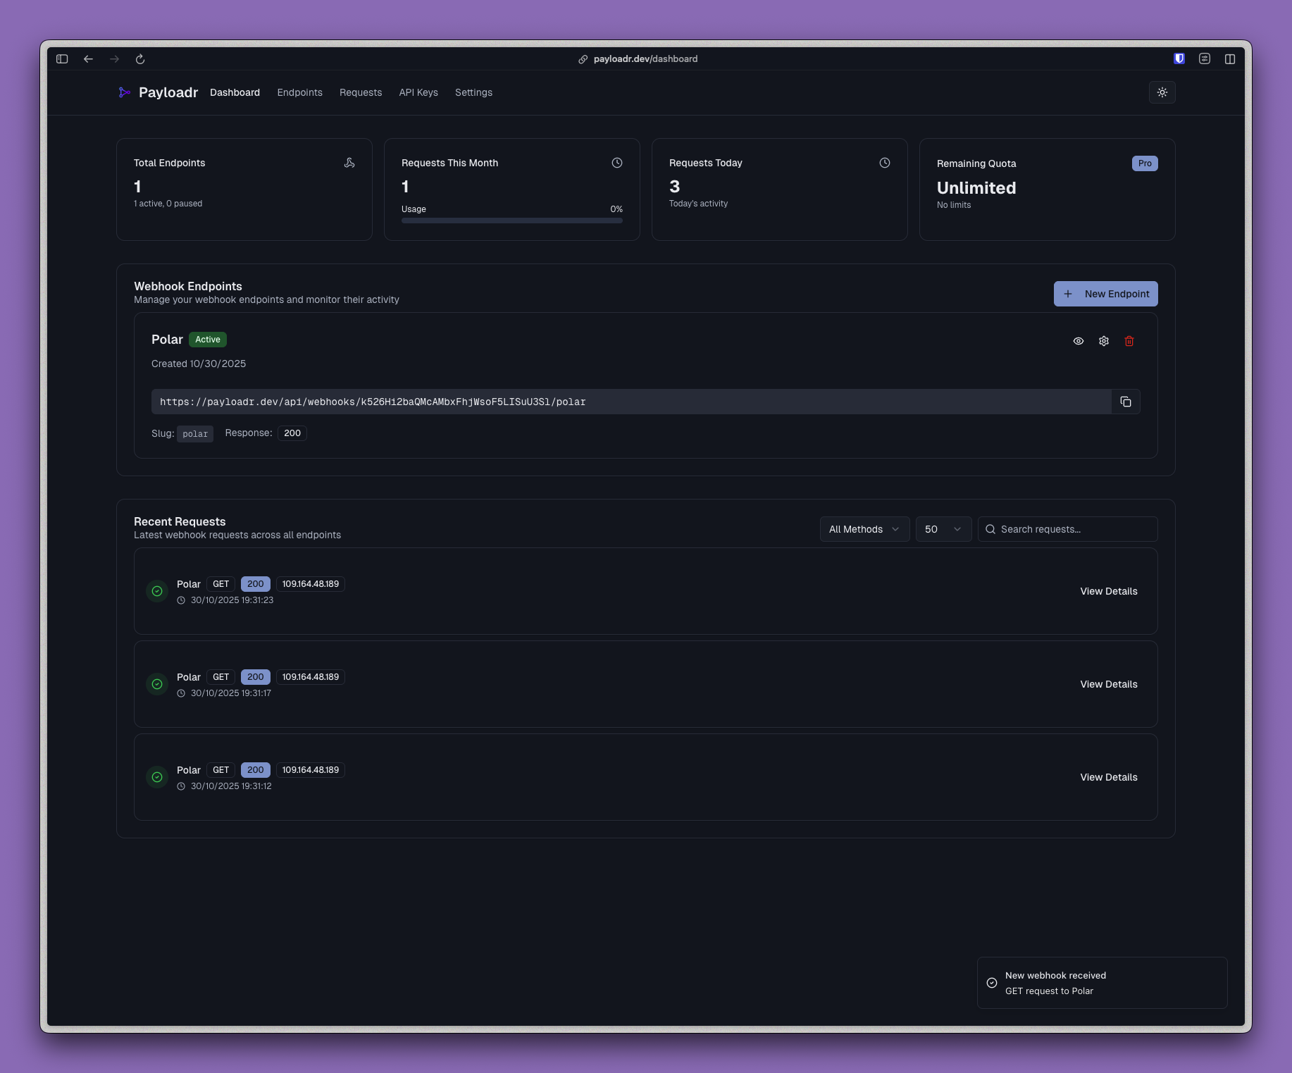Switch to the Endpoints tab

(x=299, y=92)
